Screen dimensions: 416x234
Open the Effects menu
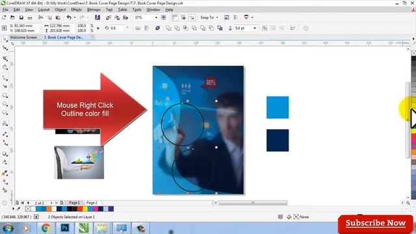point(77,10)
